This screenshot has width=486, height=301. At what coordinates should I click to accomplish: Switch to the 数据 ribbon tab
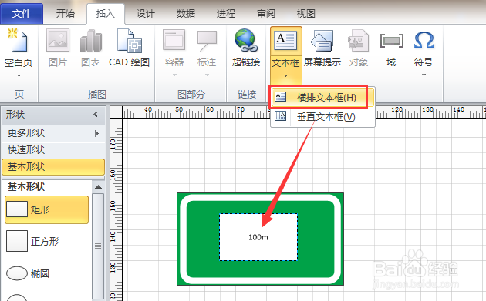186,13
